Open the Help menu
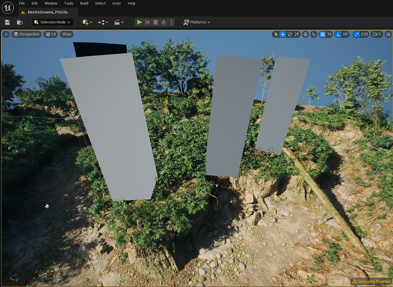Image resolution: width=393 pixels, height=287 pixels. (132, 3)
